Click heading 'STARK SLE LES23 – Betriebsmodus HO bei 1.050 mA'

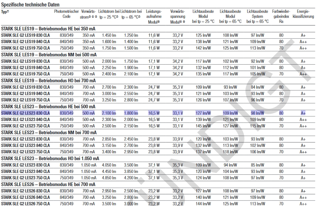tap(50, 158)
